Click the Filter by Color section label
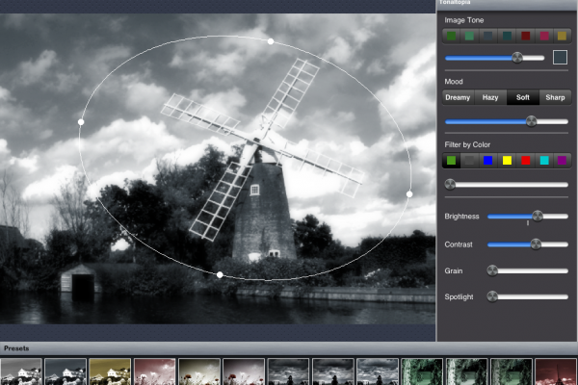578x385 pixels. click(467, 144)
